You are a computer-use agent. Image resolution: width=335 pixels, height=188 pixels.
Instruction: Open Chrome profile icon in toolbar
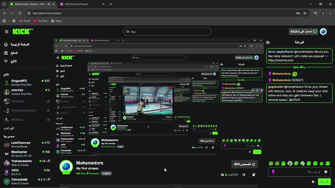coord(323,13)
